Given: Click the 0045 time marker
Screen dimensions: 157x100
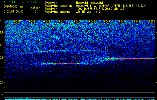Looking at the screenshot, I should click(x=77, y=21).
